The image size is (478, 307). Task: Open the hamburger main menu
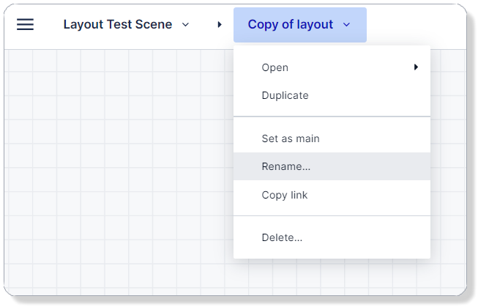point(25,25)
